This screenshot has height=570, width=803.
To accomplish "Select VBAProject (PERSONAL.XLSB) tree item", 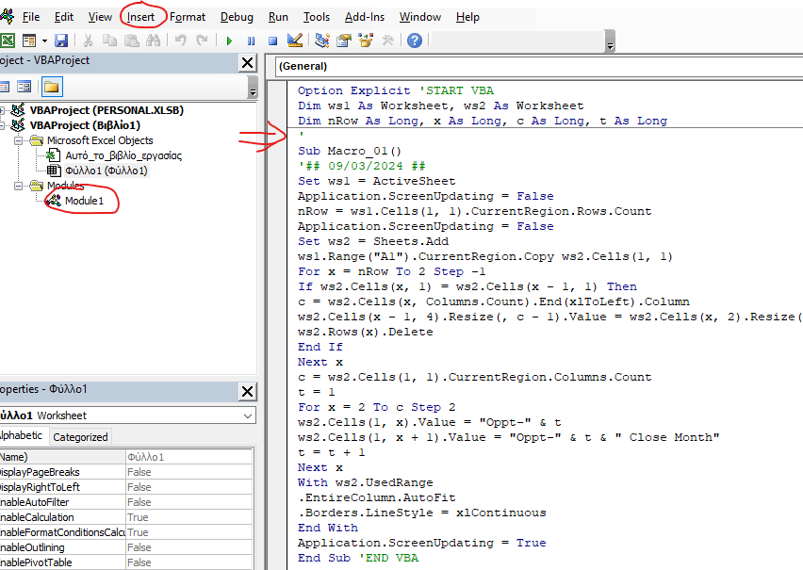I will click(107, 110).
